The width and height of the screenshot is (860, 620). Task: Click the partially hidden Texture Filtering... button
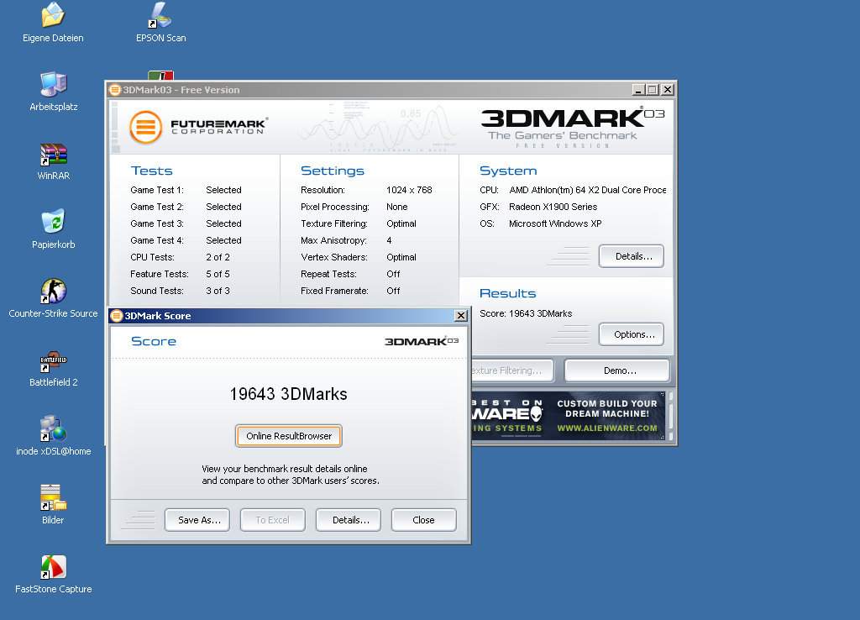pyautogui.click(x=512, y=370)
